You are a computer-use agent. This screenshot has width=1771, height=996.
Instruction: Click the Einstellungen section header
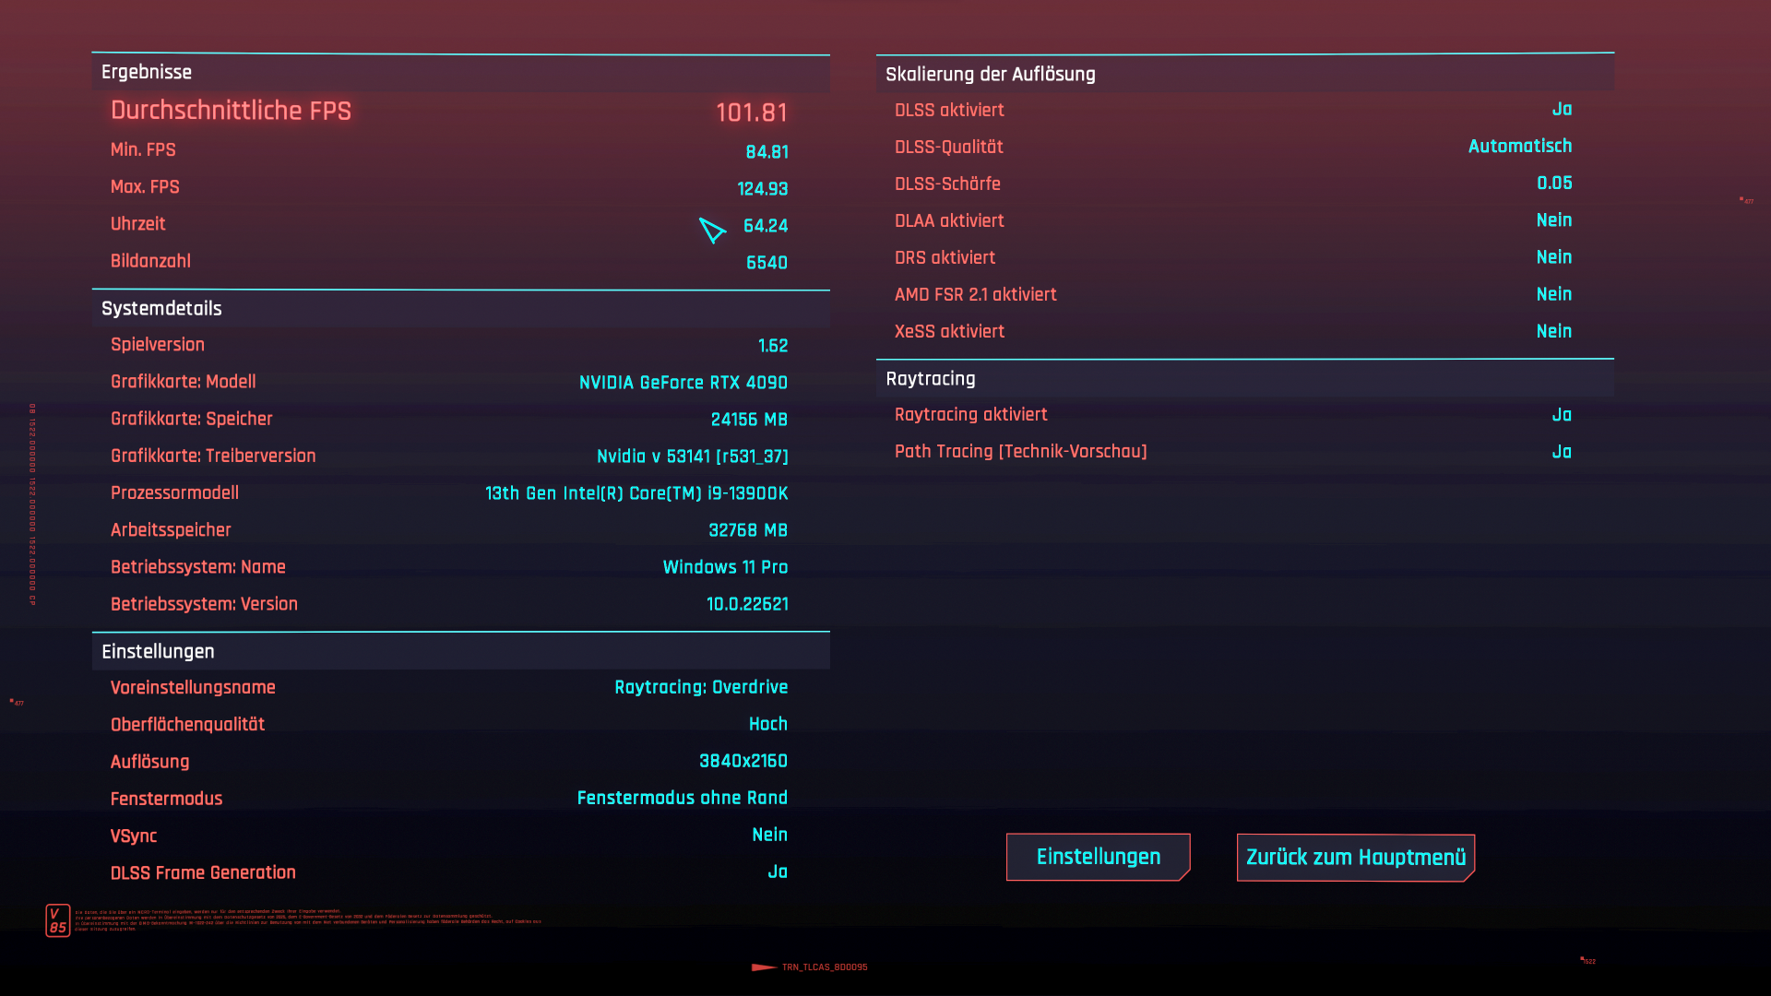click(158, 651)
